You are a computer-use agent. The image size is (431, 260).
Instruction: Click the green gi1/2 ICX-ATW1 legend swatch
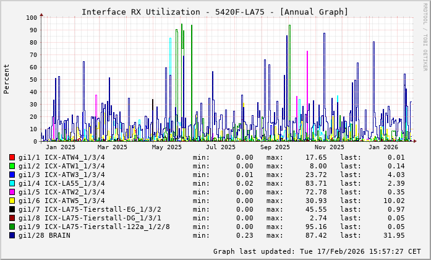12,166
